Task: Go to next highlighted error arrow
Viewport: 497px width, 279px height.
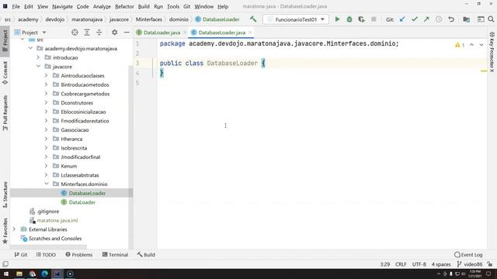Action: coord(481,45)
